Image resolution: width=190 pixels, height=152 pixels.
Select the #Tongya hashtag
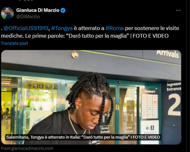[x=62, y=28]
